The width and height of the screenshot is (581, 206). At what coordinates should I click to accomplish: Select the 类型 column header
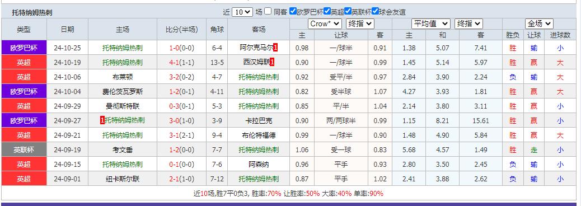point(24,30)
